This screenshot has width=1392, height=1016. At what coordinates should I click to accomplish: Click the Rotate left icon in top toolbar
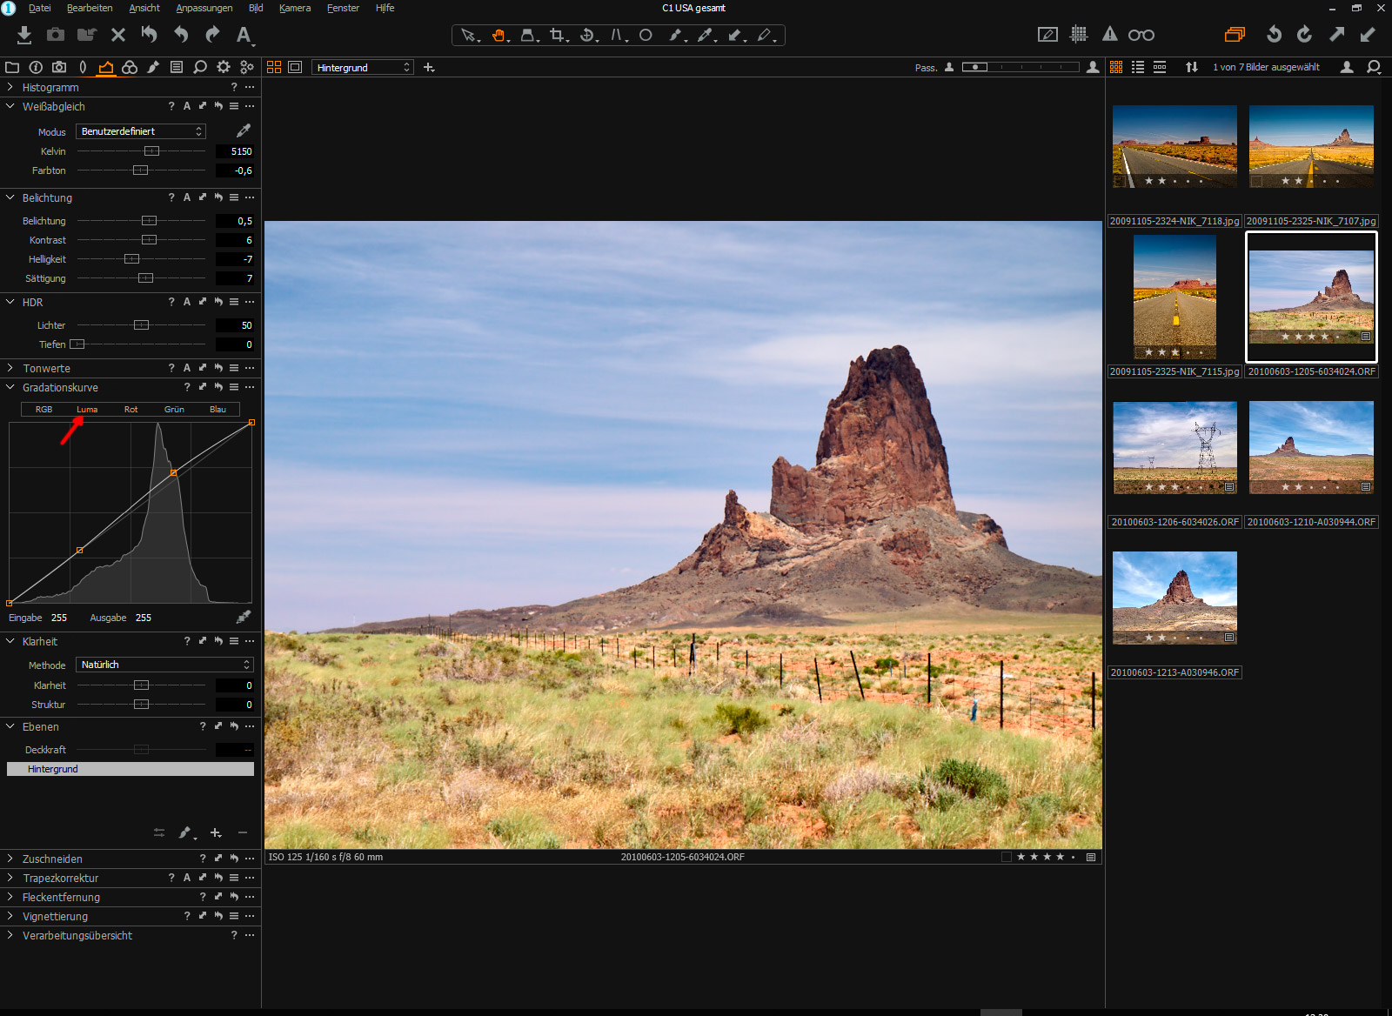click(x=1274, y=35)
